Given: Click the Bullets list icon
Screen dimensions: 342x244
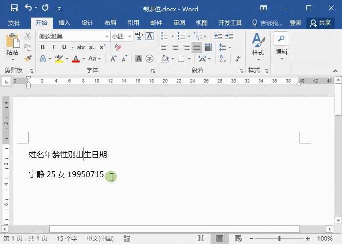Looking at the screenshot, I should click(165, 36).
